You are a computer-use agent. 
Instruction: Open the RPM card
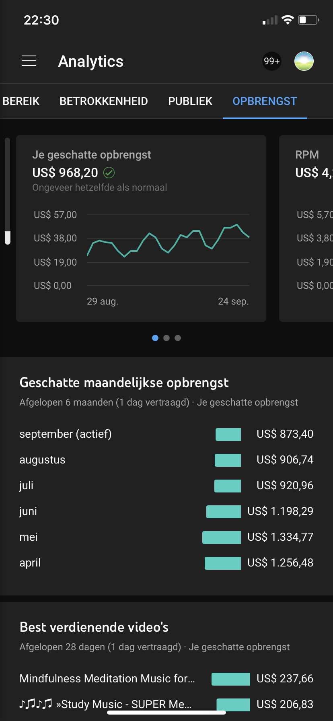click(306, 228)
